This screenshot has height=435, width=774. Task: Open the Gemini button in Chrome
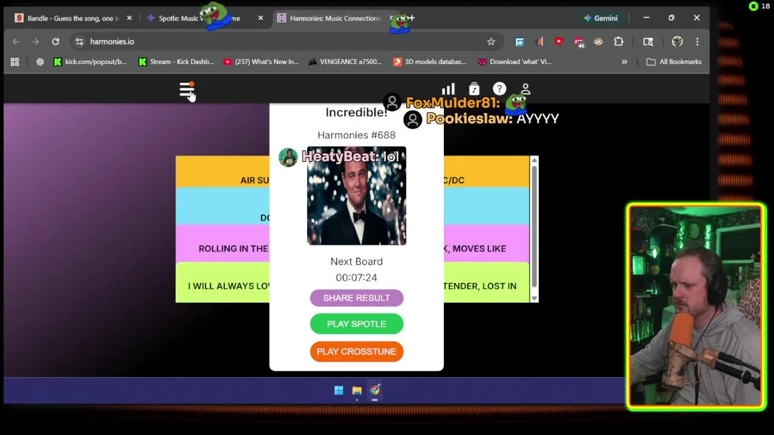point(600,18)
